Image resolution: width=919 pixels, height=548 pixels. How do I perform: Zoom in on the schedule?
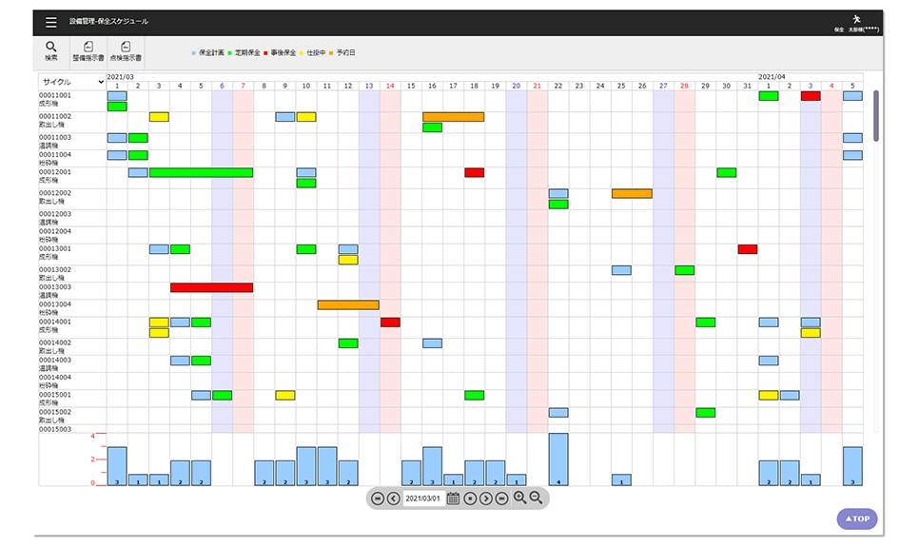pyautogui.click(x=519, y=498)
